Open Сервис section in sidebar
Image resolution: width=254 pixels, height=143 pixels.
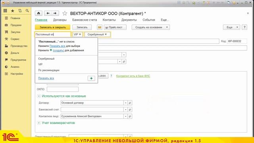pyautogui.click(x=15, y=39)
